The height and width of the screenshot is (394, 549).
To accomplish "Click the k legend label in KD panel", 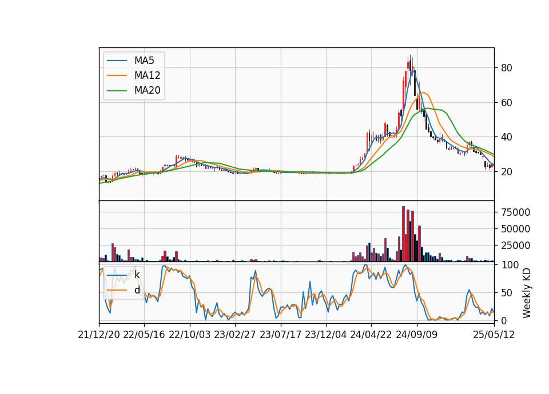I will point(137,275).
